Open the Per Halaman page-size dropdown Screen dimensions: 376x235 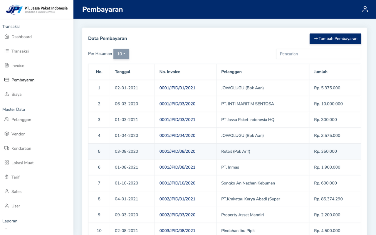(121, 54)
